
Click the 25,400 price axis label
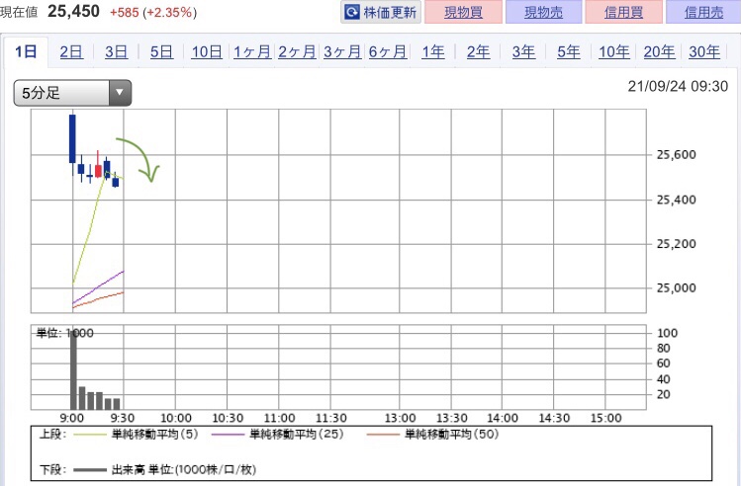click(677, 200)
